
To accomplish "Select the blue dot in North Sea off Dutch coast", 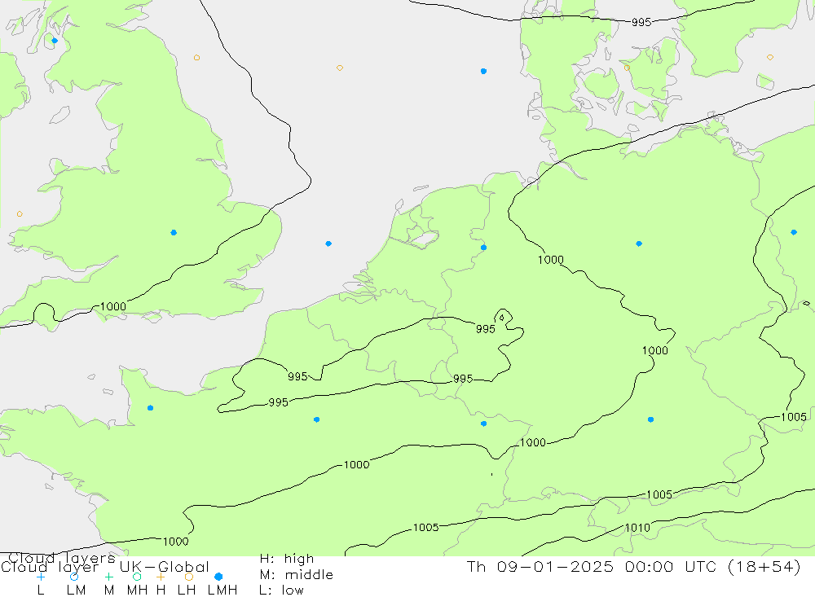I will pos(328,244).
